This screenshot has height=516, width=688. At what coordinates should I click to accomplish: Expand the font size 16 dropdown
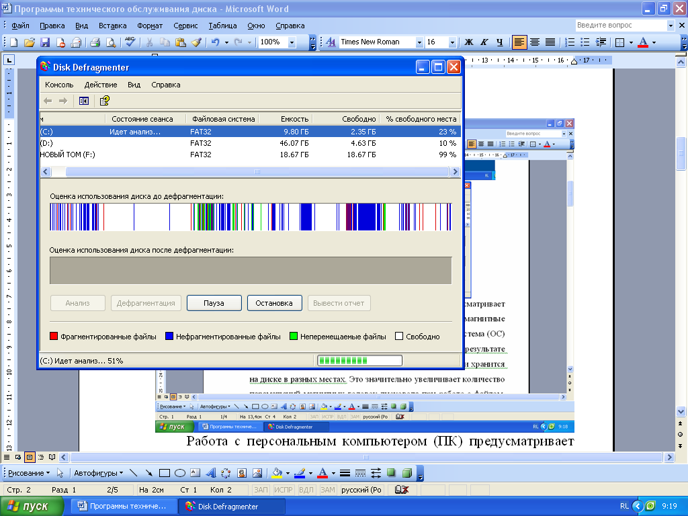[451, 42]
